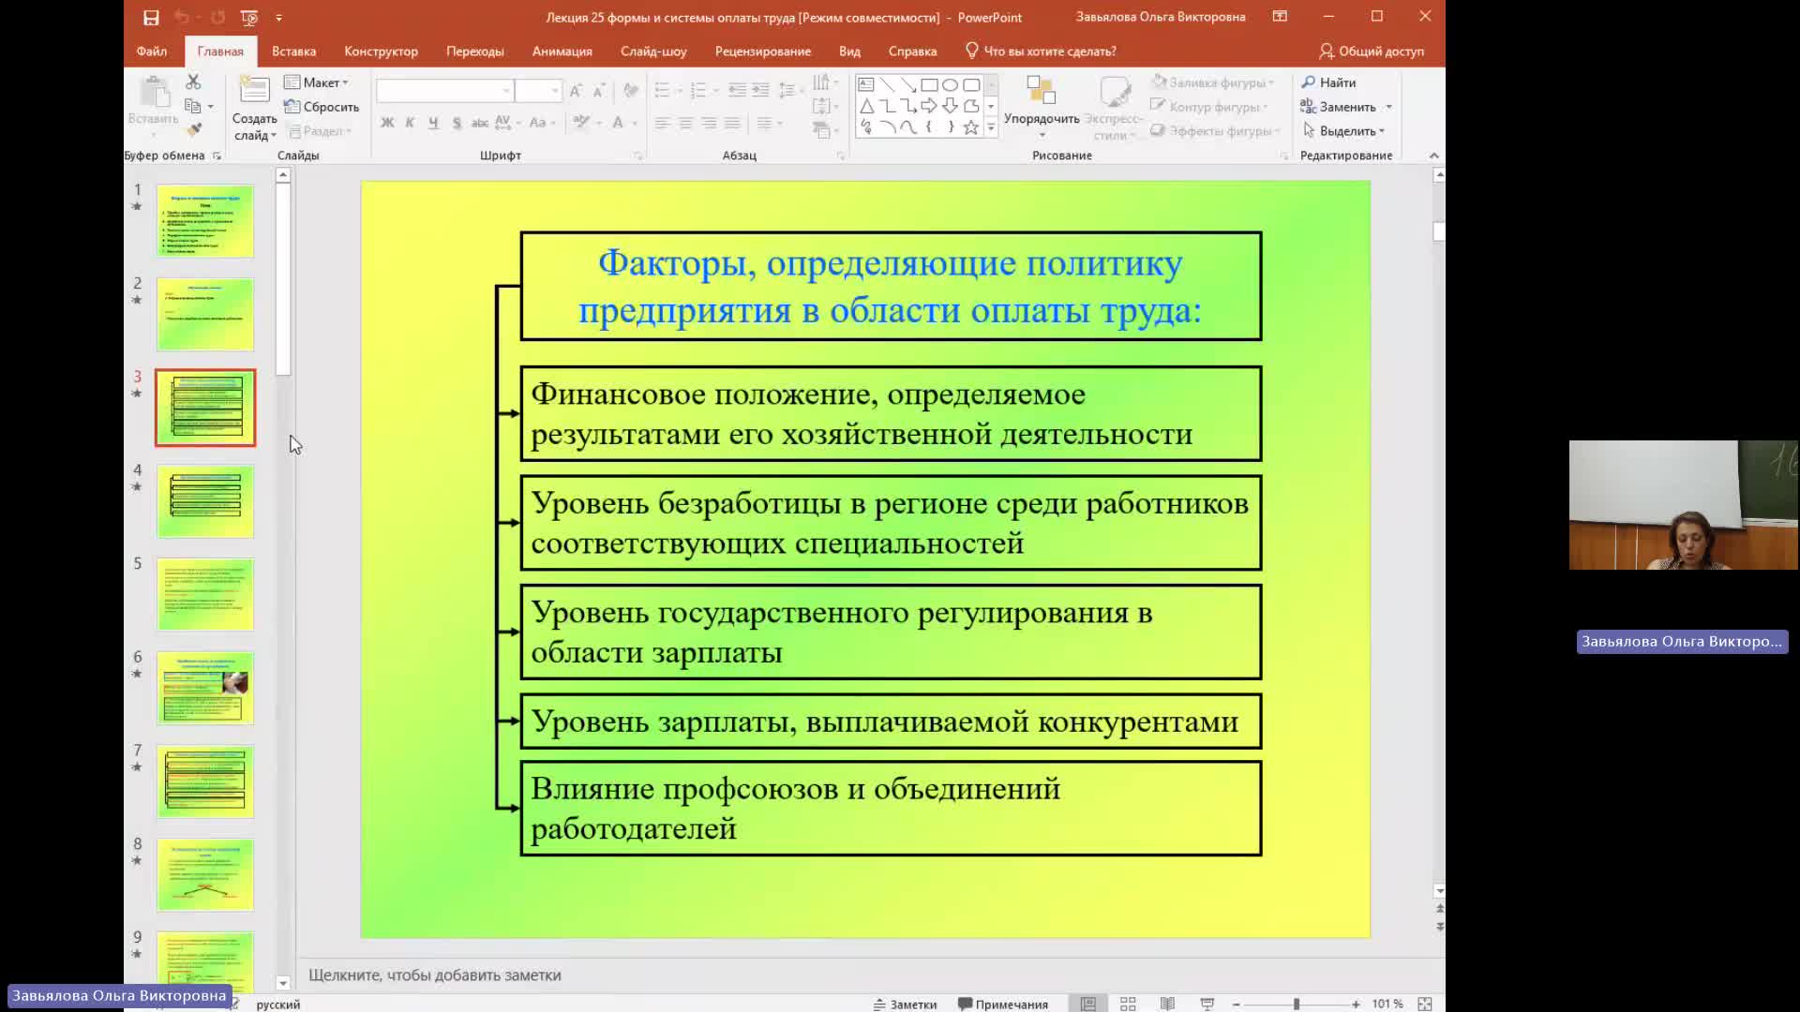Toggle right text alignment
This screenshot has width=1800, height=1012.
[x=709, y=123]
